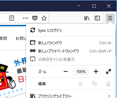The width and height of the screenshot is (117, 98).
Task: Minimize the browser window
Action: tap(79, 6)
